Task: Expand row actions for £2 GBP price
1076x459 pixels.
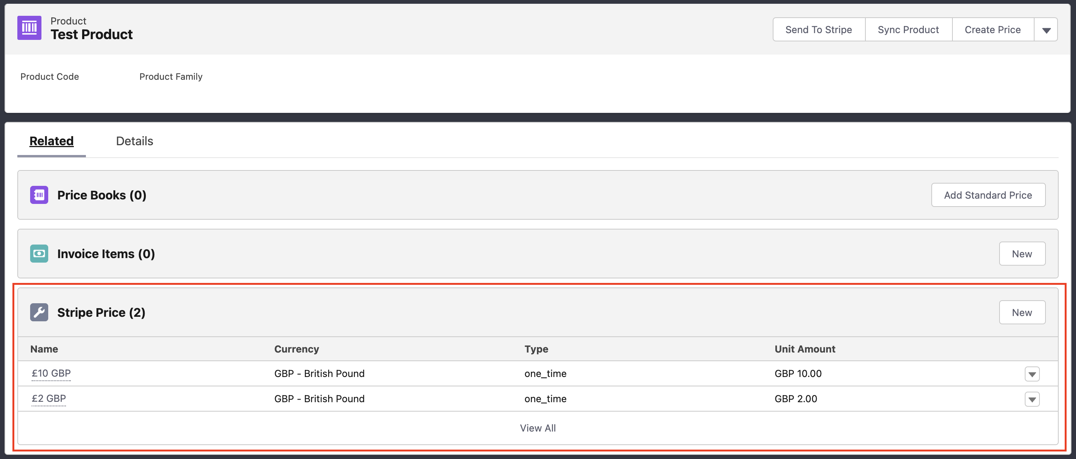Action: click(1032, 399)
